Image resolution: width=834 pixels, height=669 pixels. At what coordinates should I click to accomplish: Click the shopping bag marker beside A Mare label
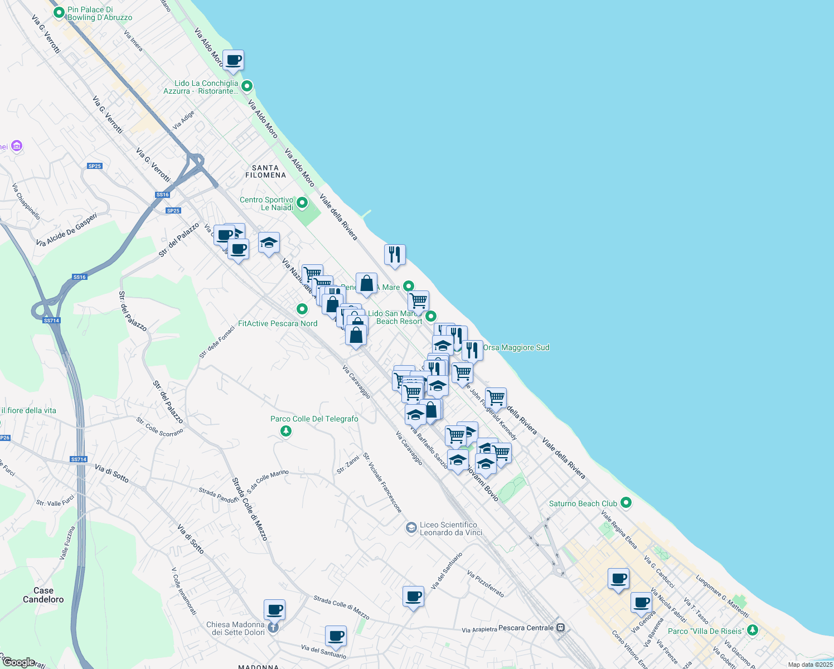click(x=366, y=284)
